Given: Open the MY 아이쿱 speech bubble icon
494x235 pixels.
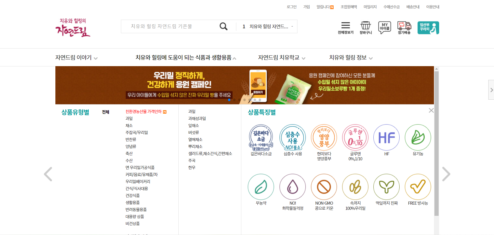Looking at the screenshot, I should (385, 28).
